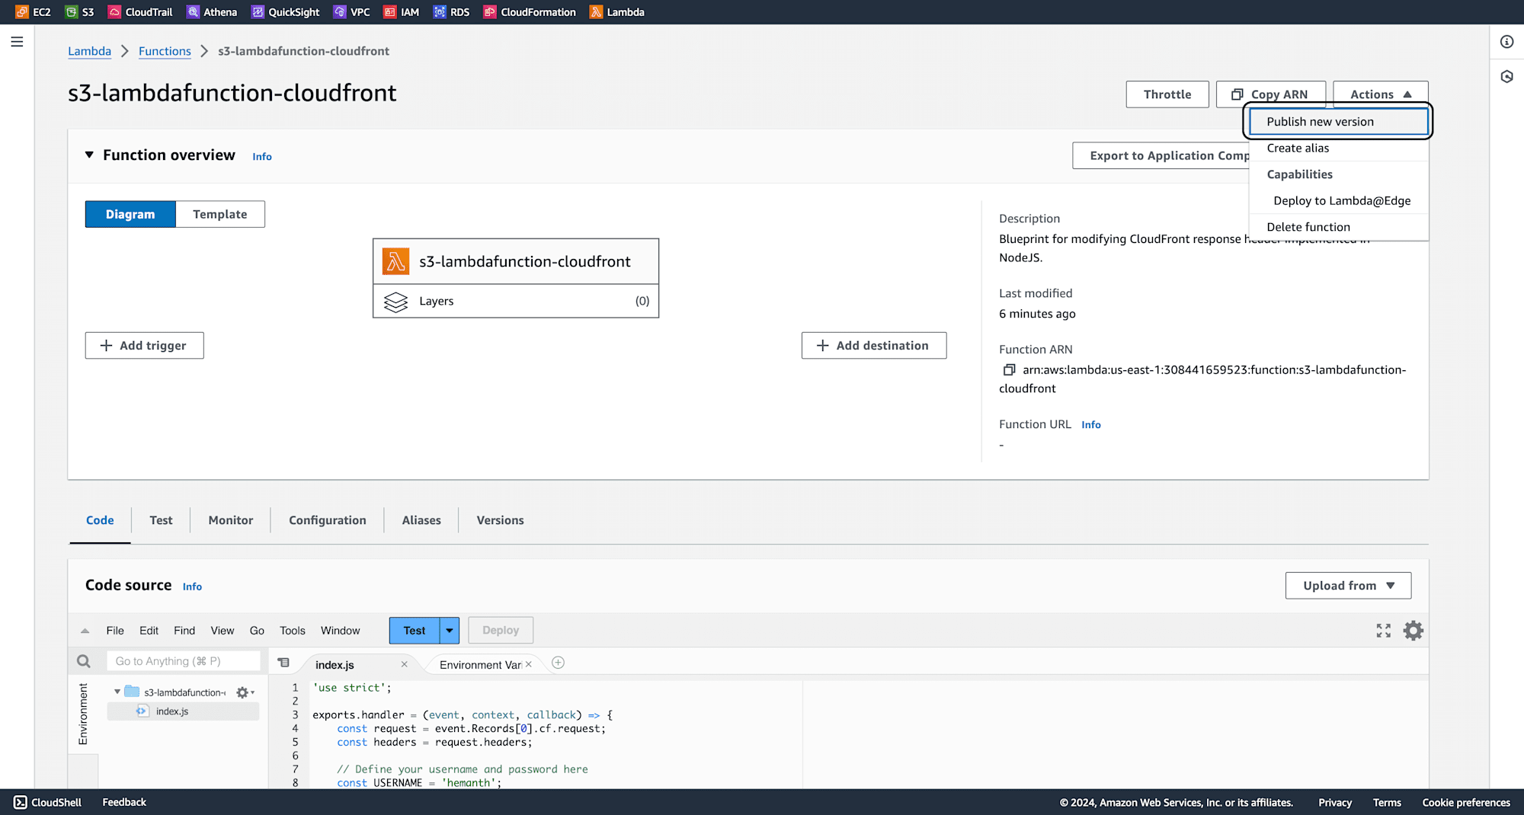Open the Info link next to Function overview
This screenshot has width=1524, height=815.
(x=262, y=156)
